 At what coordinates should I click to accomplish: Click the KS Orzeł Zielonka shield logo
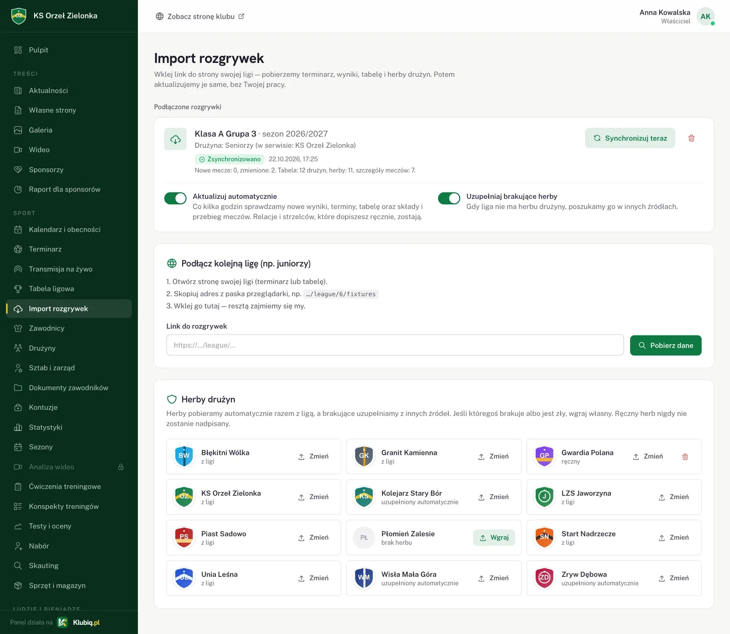click(x=19, y=16)
